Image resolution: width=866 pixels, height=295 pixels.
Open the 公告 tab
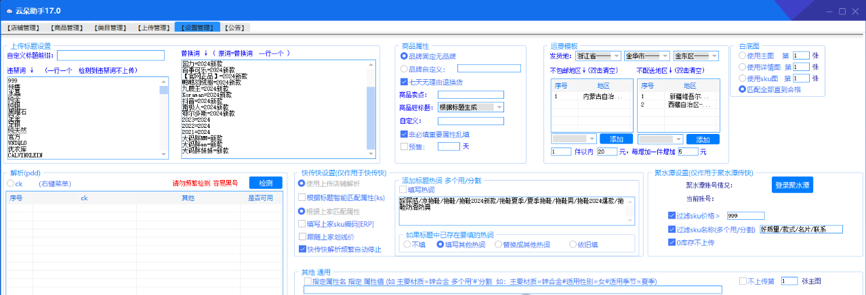click(236, 28)
